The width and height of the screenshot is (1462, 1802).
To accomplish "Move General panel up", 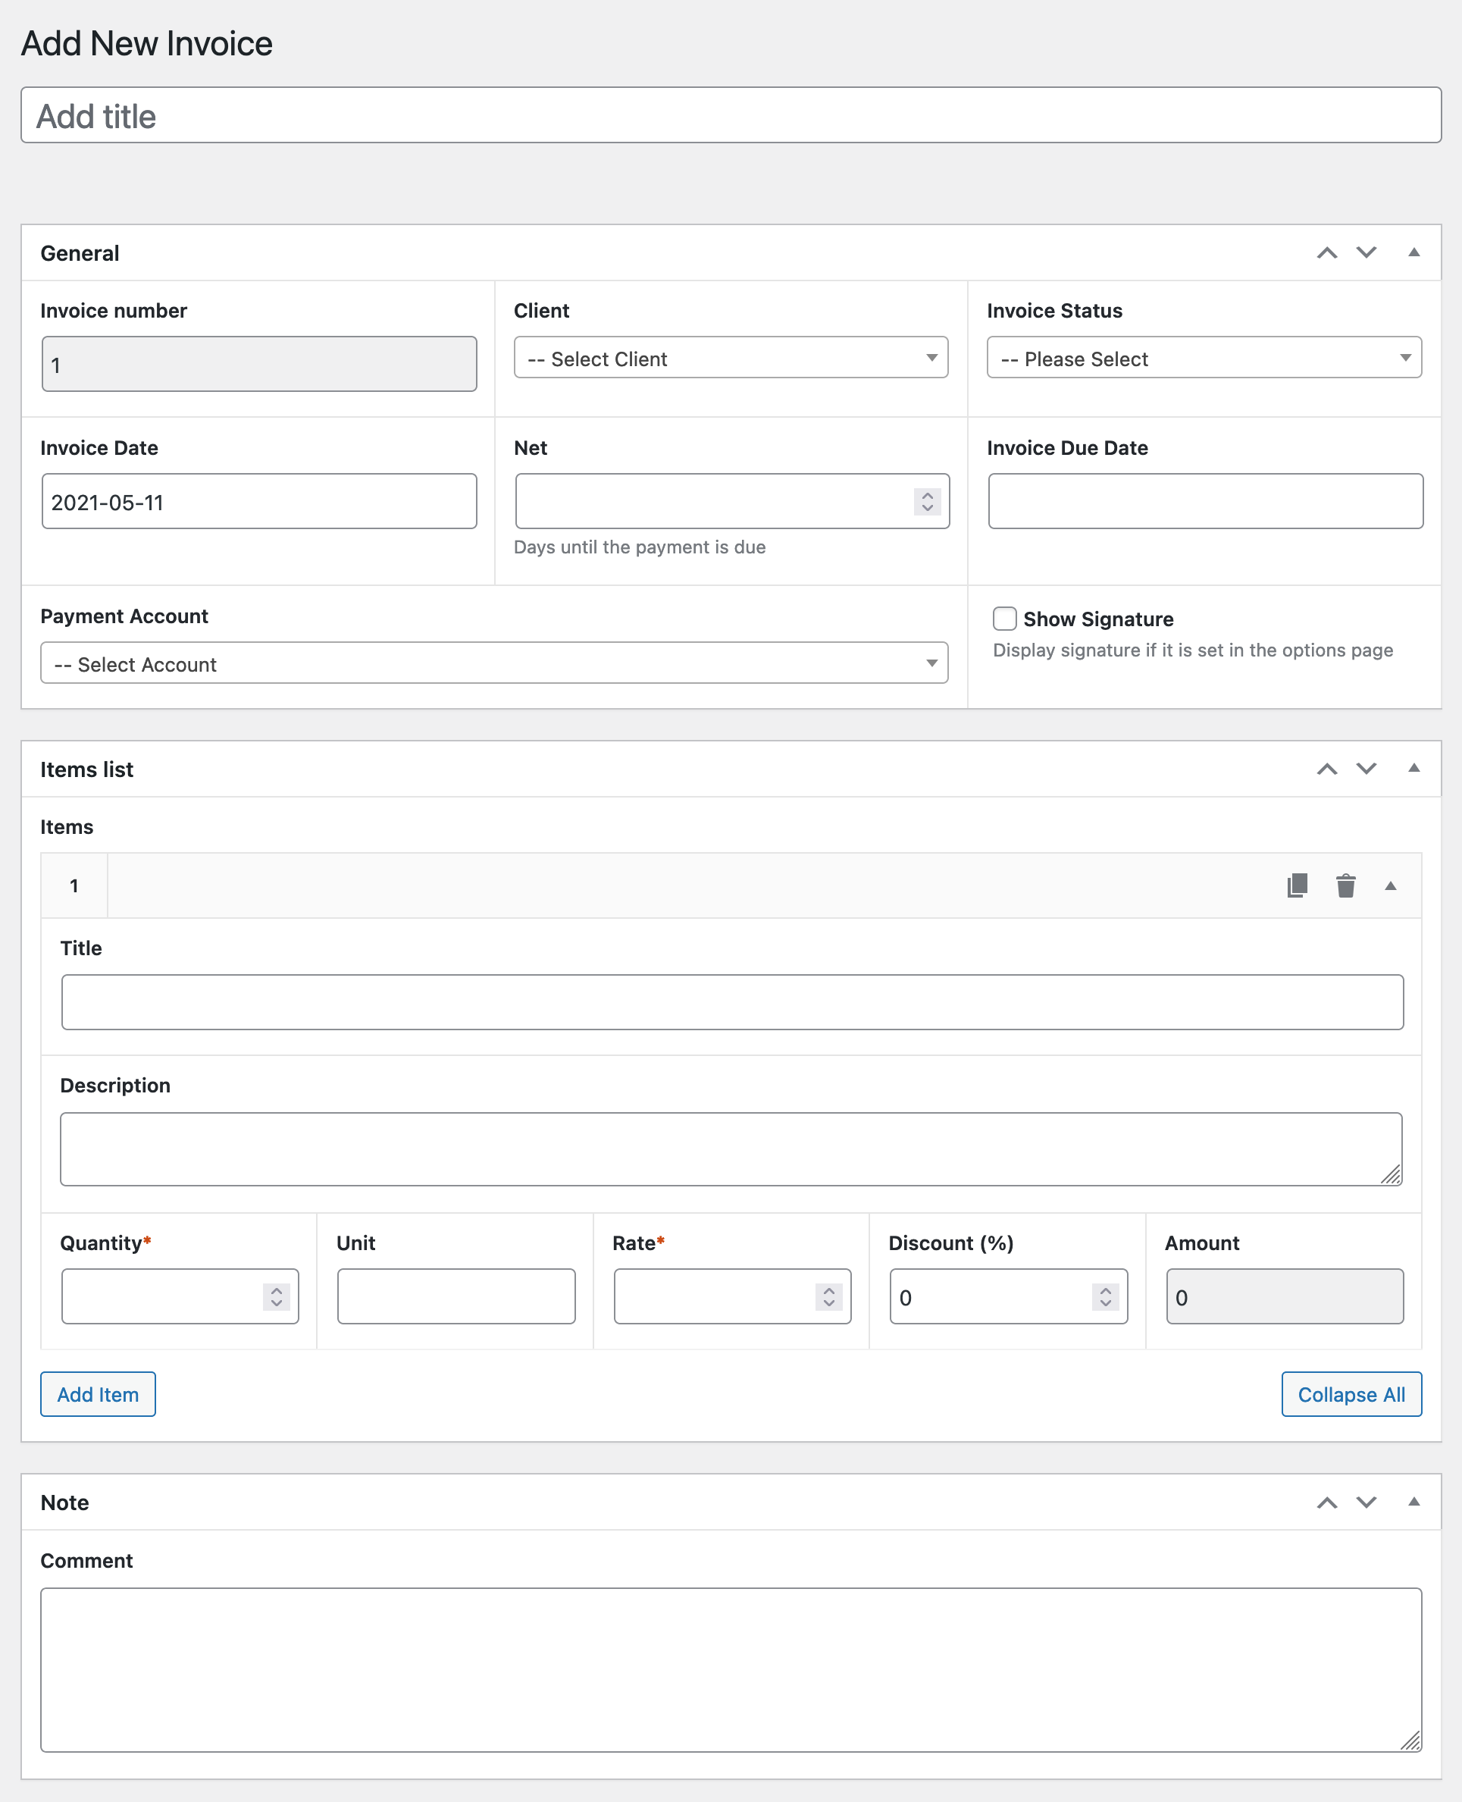I will [1327, 252].
